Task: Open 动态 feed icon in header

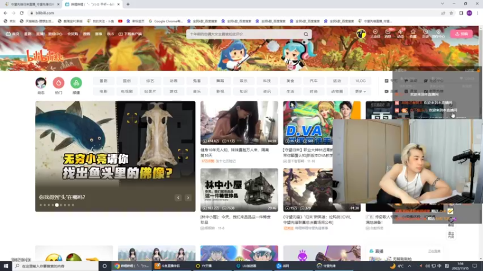Action: click(x=400, y=34)
